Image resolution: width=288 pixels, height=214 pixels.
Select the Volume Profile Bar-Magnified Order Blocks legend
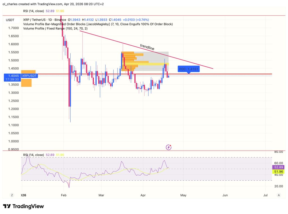(x=98, y=24)
